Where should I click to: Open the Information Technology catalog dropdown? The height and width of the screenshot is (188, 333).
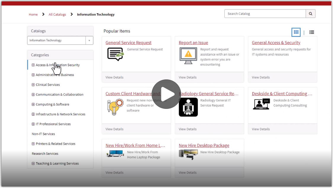click(89, 40)
